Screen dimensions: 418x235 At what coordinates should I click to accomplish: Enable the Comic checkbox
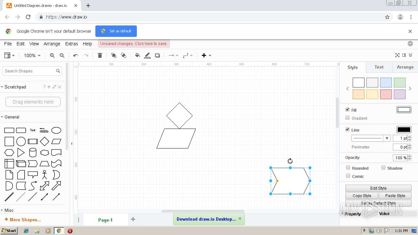click(x=348, y=176)
